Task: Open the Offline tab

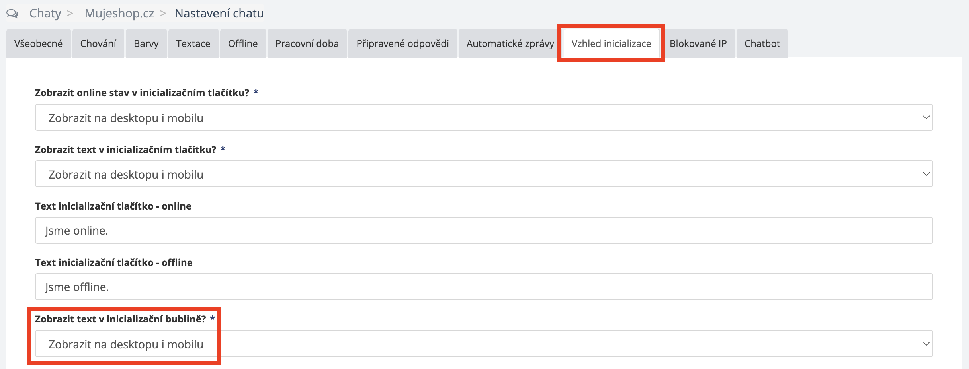Action: [243, 44]
